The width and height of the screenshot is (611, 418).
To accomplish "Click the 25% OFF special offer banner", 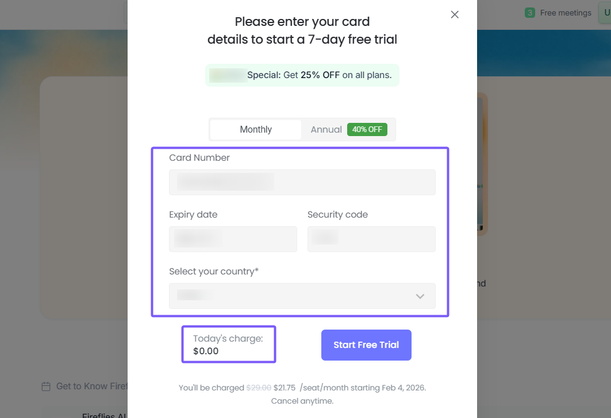I will 302,75.
